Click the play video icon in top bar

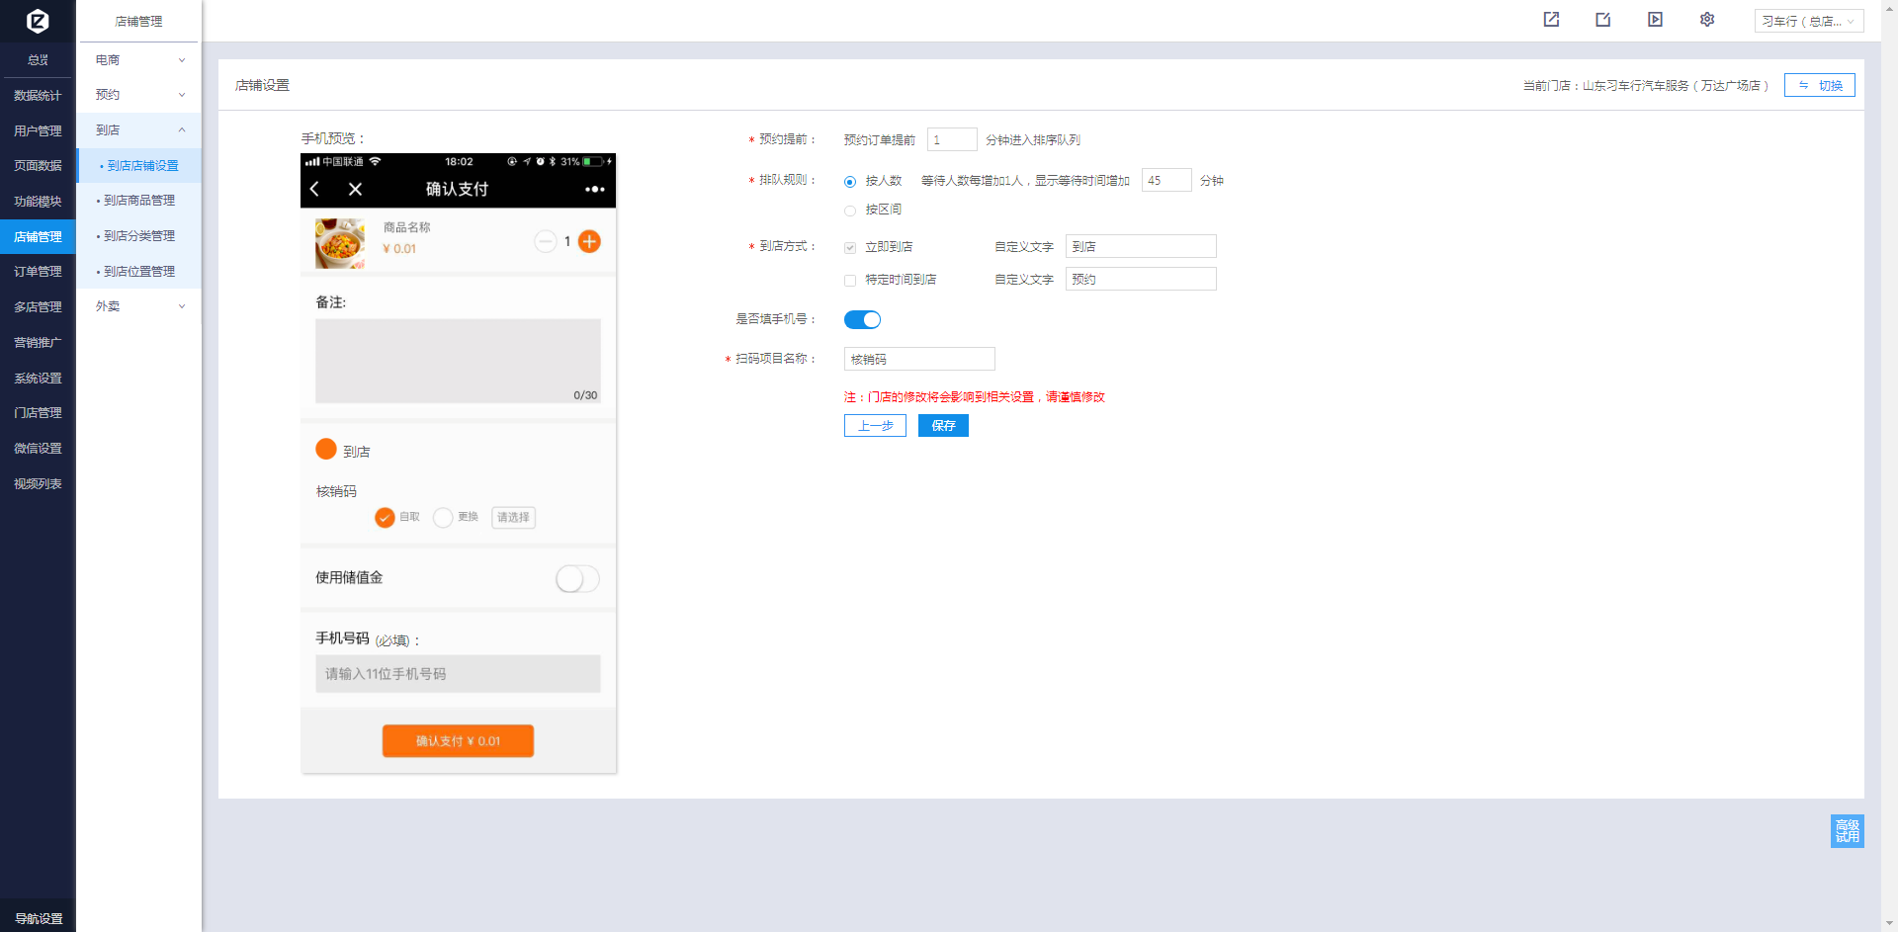(1655, 20)
